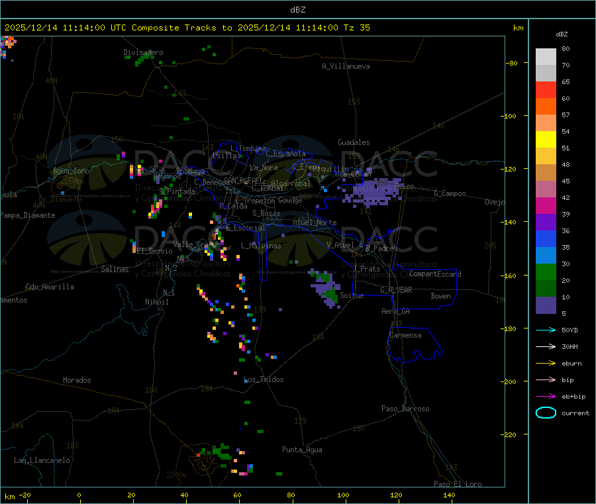Click the Nihuil map label
The image size is (596, 504).
156,302
